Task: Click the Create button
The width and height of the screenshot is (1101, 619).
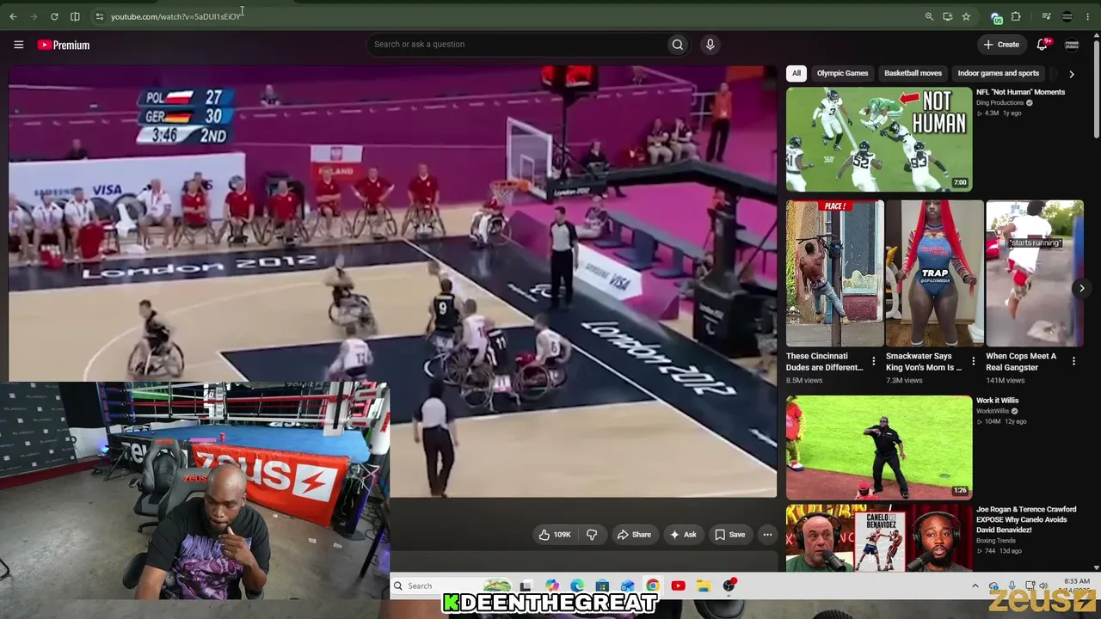Action: click(x=1001, y=45)
